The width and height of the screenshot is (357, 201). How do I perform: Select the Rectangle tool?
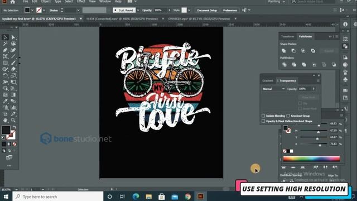click(5, 63)
